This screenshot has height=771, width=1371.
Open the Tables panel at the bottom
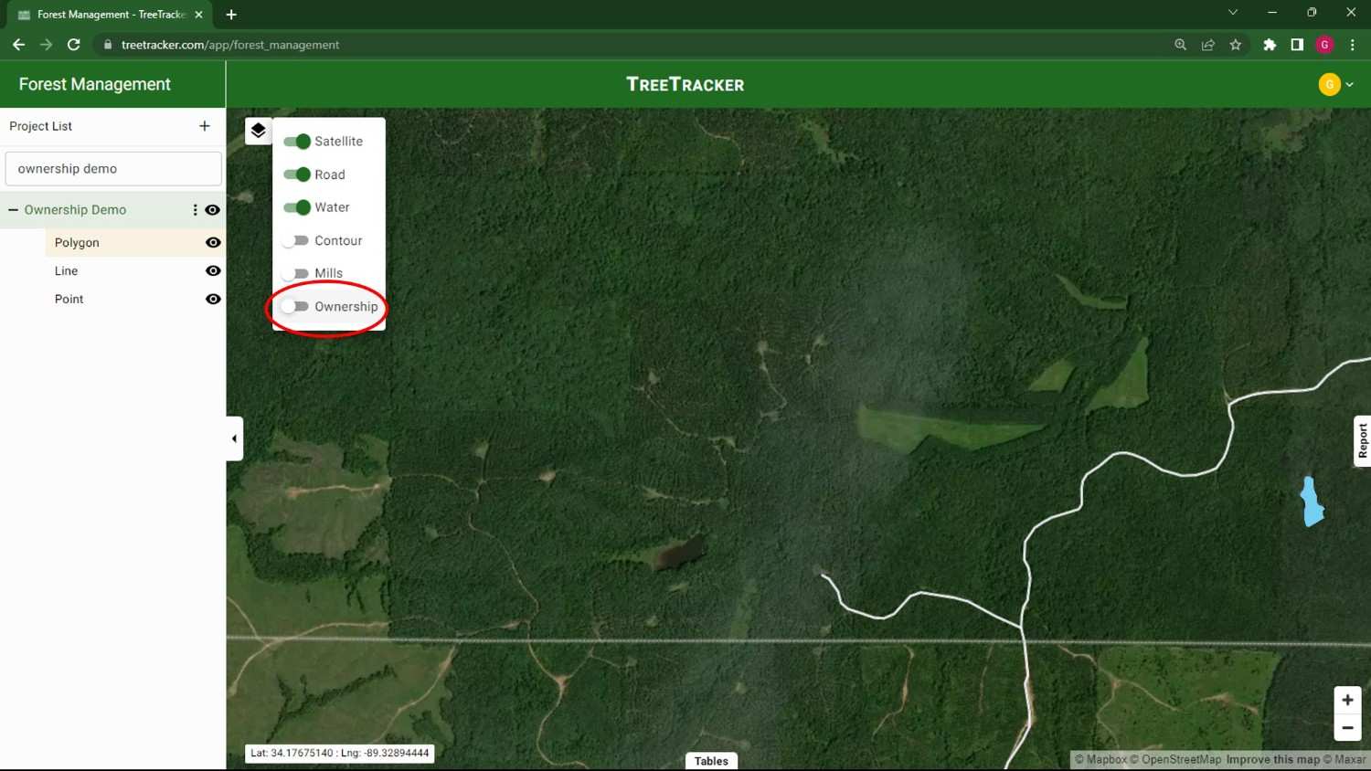coord(711,760)
